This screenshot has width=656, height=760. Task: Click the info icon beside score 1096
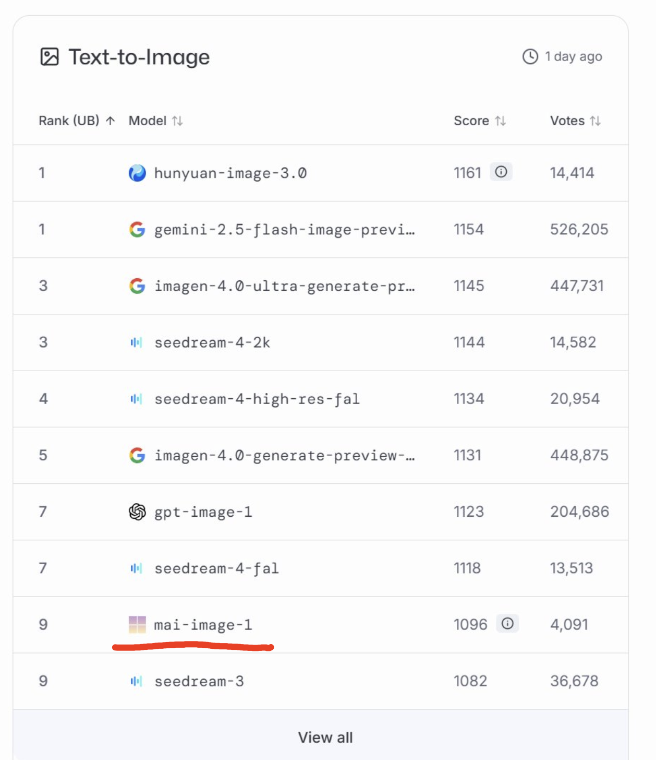[x=507, y=623]
